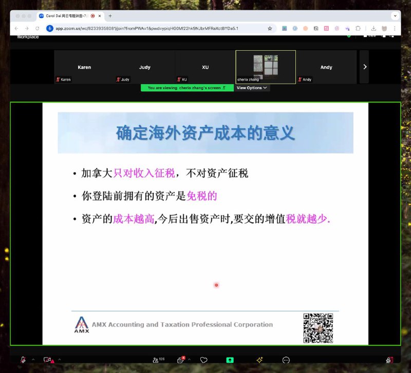
Task: Switch to the Carol Dai webinar browser tab
Action: point(67,15)
